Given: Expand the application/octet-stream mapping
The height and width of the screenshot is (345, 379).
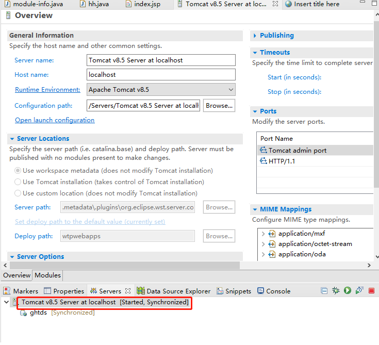Looking at the screenshot, I should (263, 244).
